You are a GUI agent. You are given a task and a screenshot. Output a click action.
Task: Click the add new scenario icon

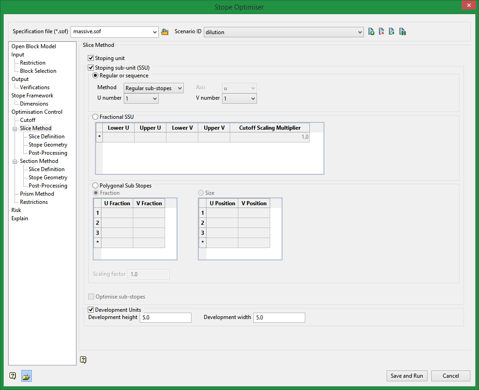371,32
